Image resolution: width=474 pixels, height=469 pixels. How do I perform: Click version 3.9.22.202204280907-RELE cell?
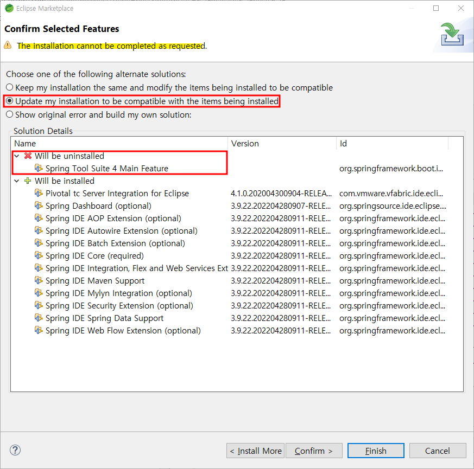281,206
